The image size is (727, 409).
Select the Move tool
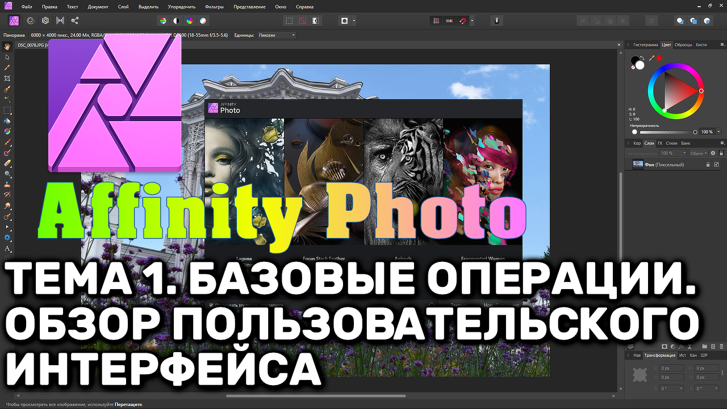pyautogui.click(x=7, y=57)
